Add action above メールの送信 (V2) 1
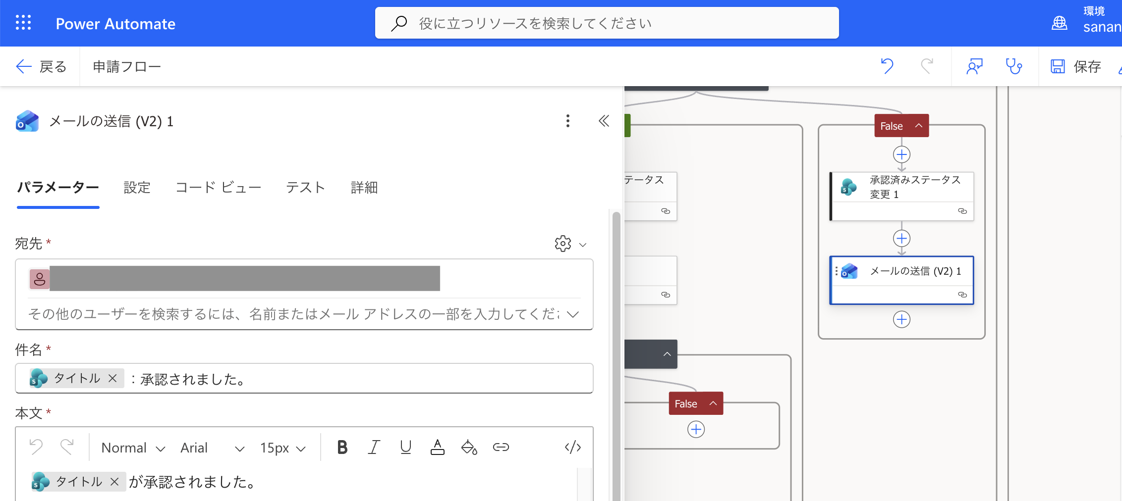Viewport: 1122px width, 501px height. pyautogui.click(x=901, y=239)
